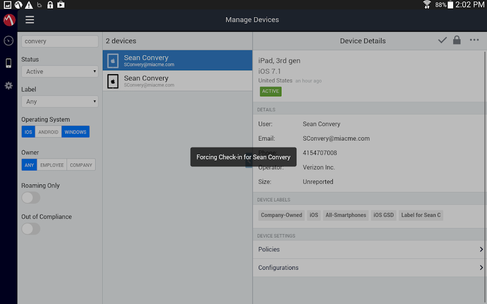Image resolution: width=487 pixels, height=304 pixels.
Task: Tap the iPad, 3rd gen device title
Action: 279,61
